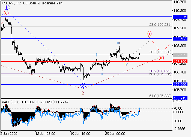Screen dimensions: 191x137
Task: Select the circled c wave marker
Action: coord(83,86)
